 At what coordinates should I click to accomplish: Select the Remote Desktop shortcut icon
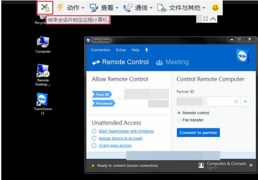pyautogui.click(x=43, y=75)
